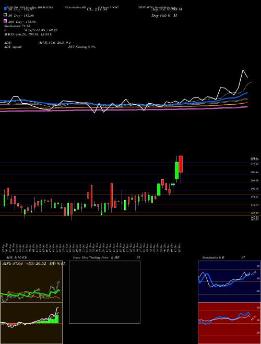The image size is (261, 344).
Task: Click the 'Day Vol: 0 M' label
Action: pos(164,15)
